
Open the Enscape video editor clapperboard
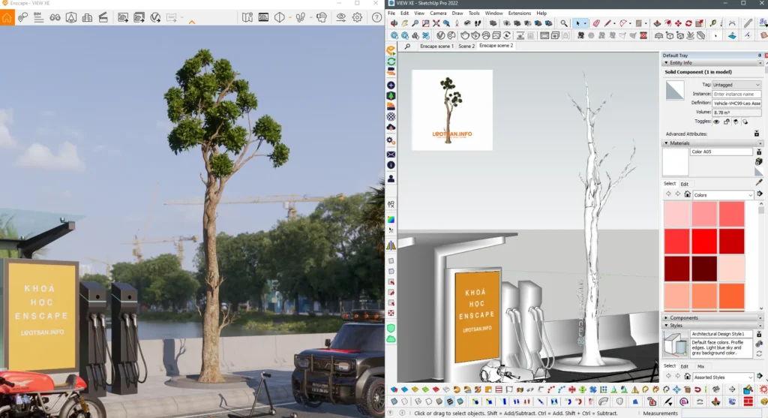coord(103,18)
